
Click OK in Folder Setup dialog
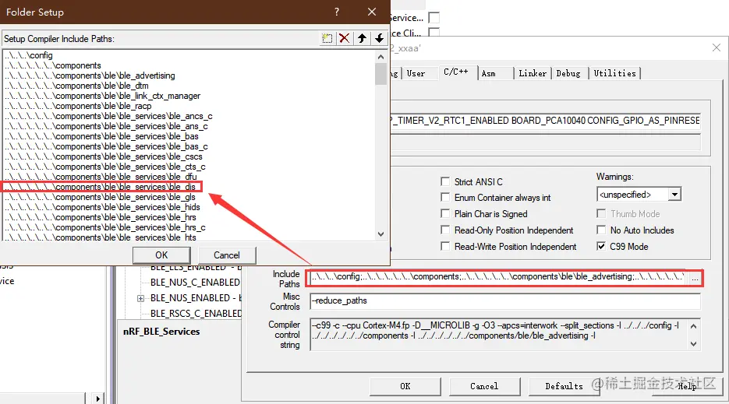(x=161, y=255)
